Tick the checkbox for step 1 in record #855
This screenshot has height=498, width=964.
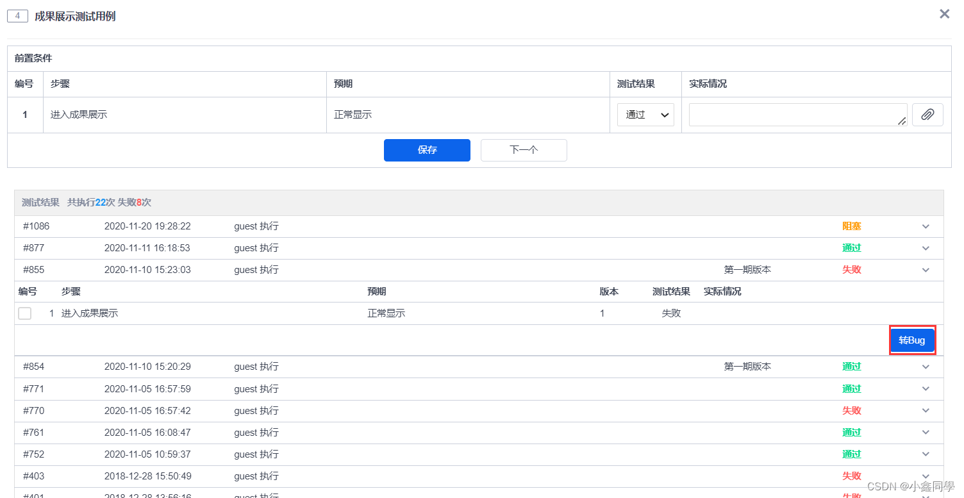pos(24,313)
